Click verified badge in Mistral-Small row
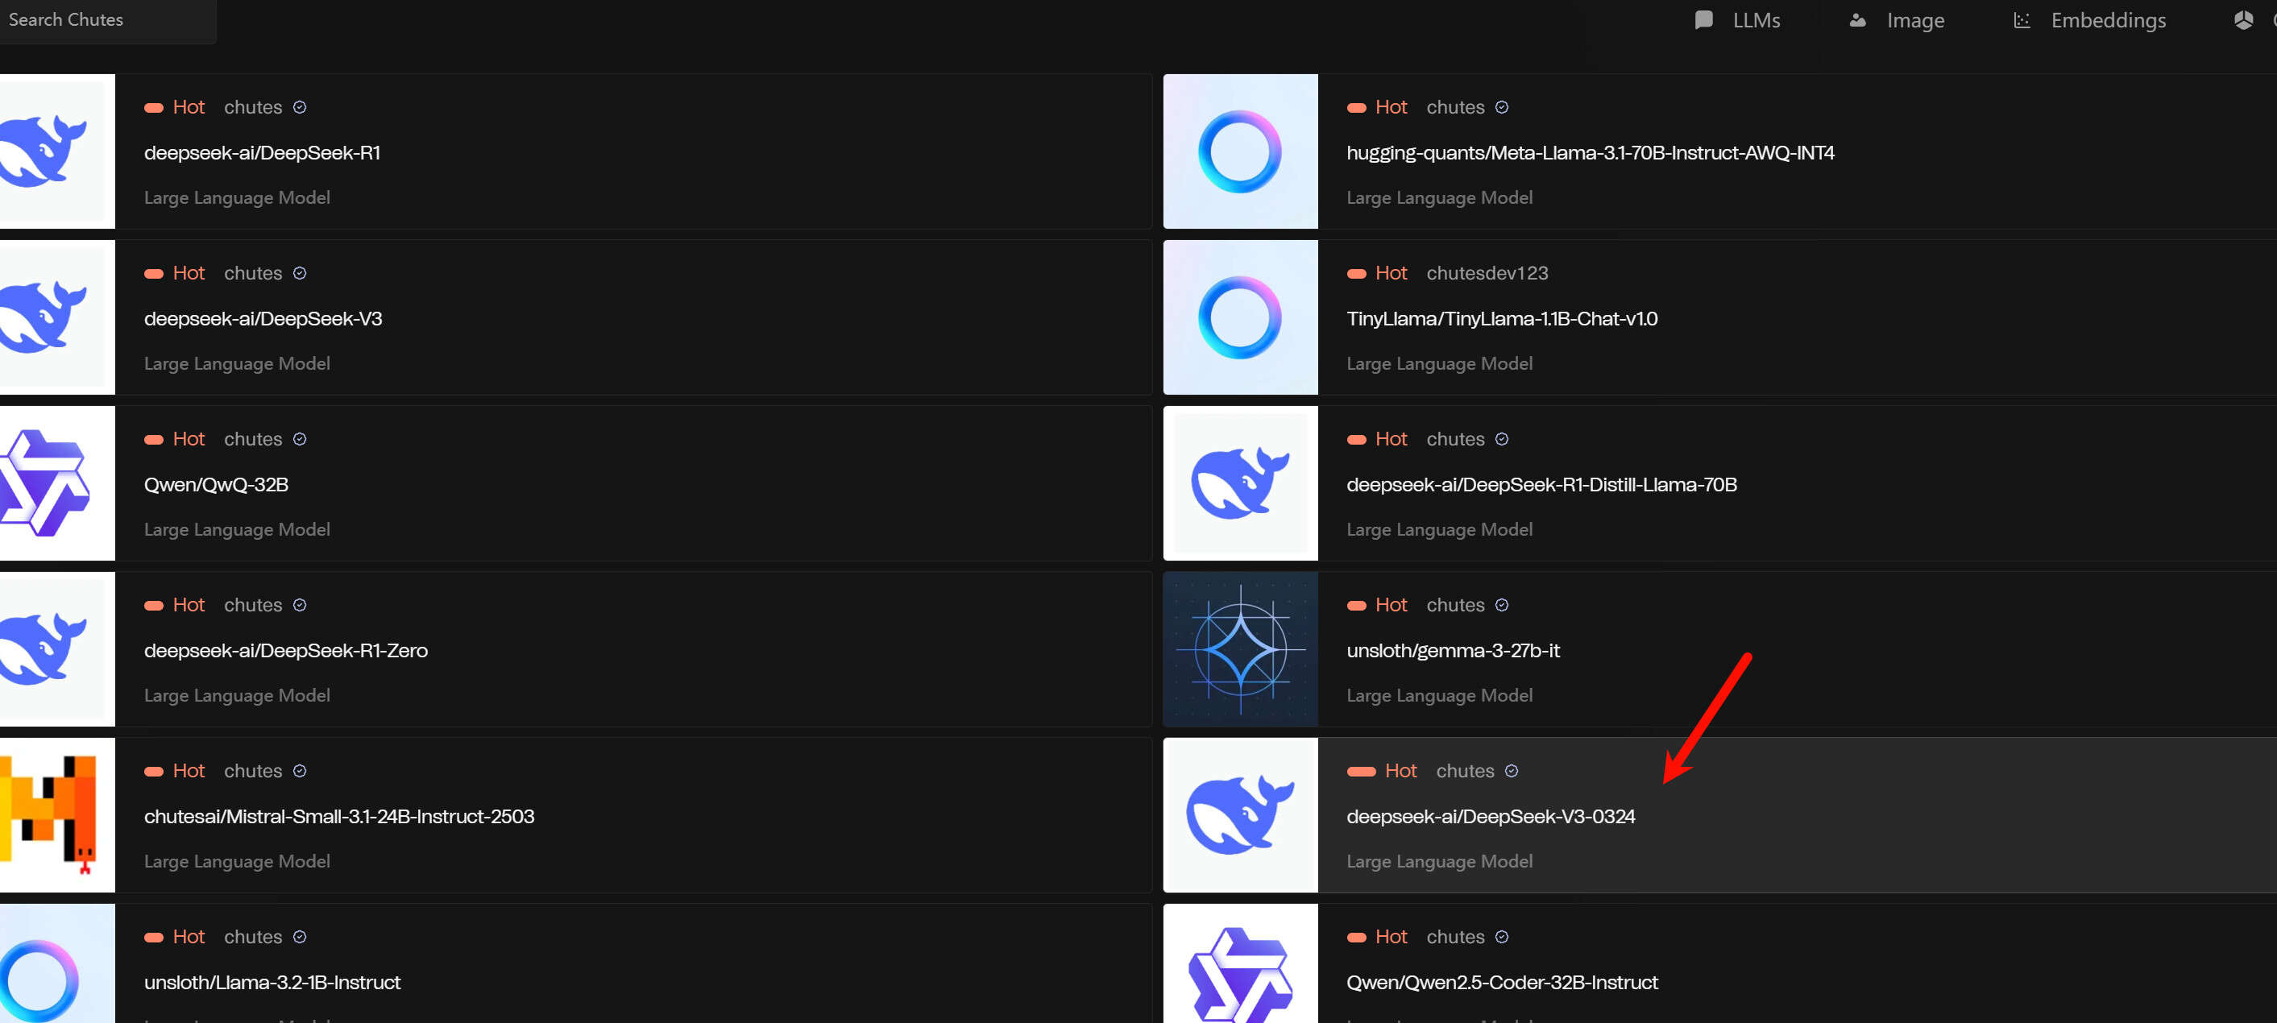Viewport: 2277px width, 1023px height. tap(300, 771)
